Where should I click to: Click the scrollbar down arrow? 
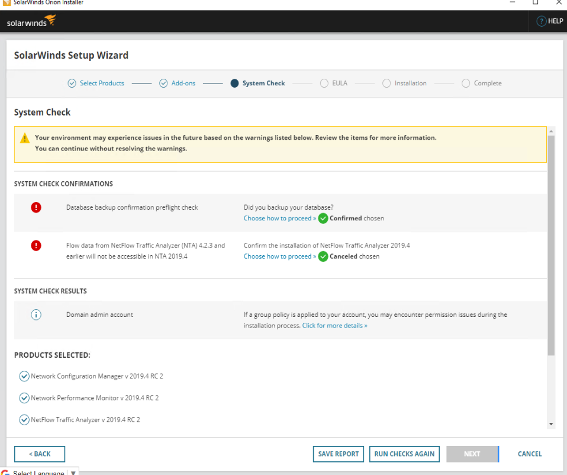551,424
